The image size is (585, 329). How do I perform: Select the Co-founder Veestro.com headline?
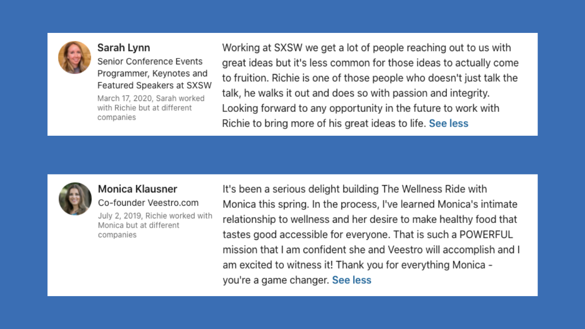pyautogui.click(x=148, y=203)
